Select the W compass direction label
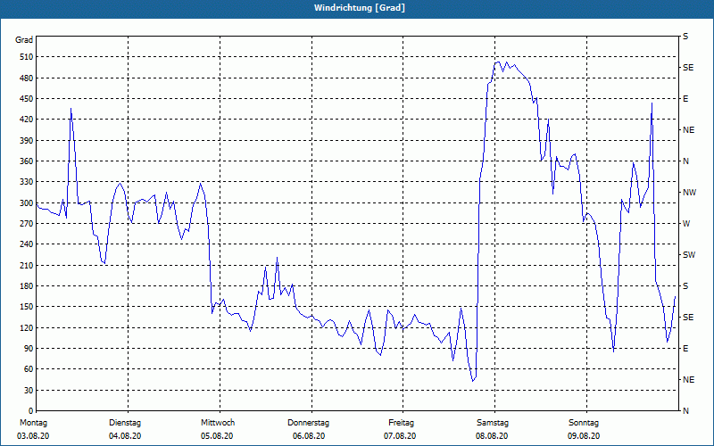 pyautogui.click(x=686, y=224)
